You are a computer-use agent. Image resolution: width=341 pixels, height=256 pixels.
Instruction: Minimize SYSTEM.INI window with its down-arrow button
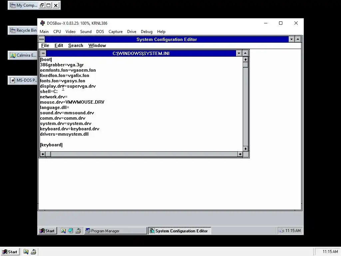[x=239, y=53]
